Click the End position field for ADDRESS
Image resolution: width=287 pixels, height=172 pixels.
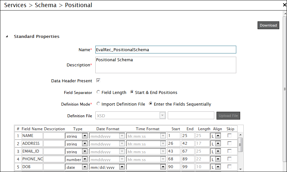pyautogui.click(x=188, y=144)
